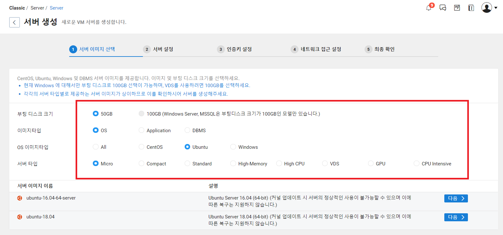Select CentOS image type

click(141, 147)
